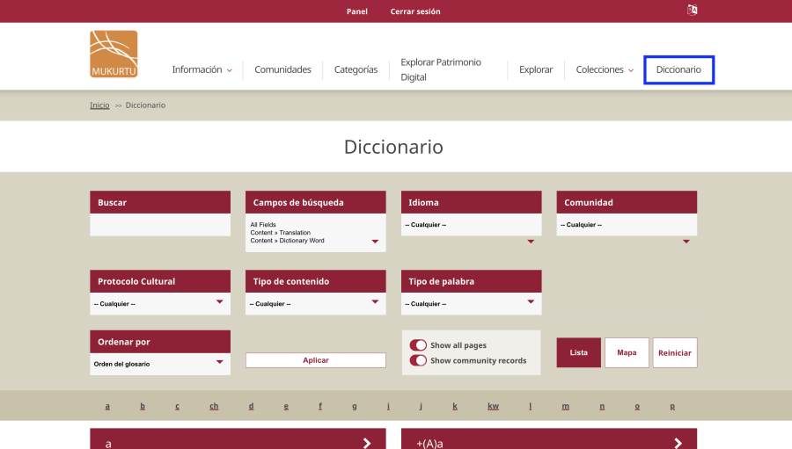The height and width of the screenshot is (449, 792).
Task: Open the Idioma dropdown
Action: [x=472, y=225]
